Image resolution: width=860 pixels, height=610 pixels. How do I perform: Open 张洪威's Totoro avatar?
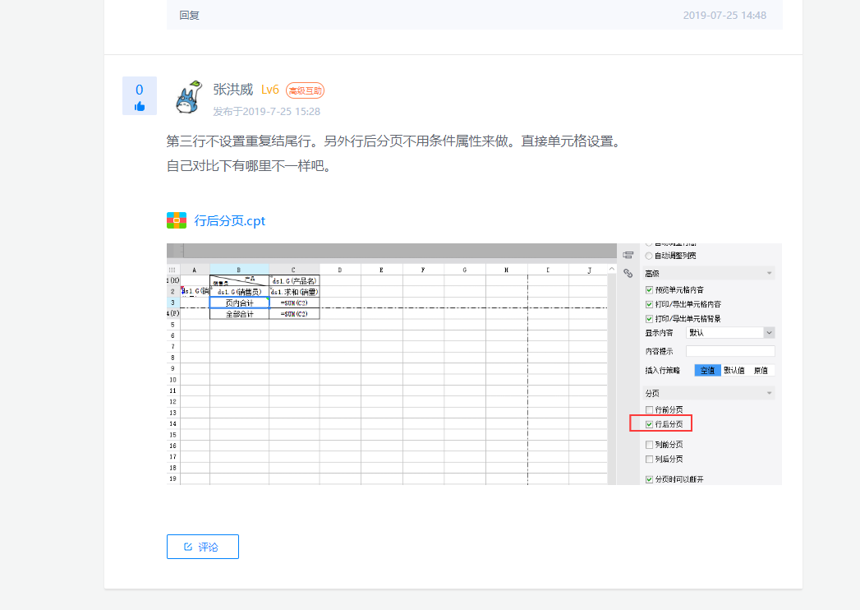190,98
